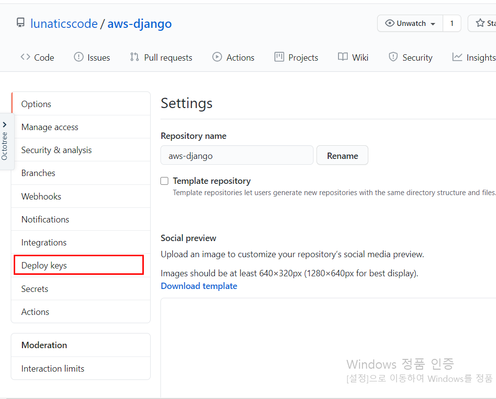Click the Issues tab circle icon

click(x=78, y=57)
